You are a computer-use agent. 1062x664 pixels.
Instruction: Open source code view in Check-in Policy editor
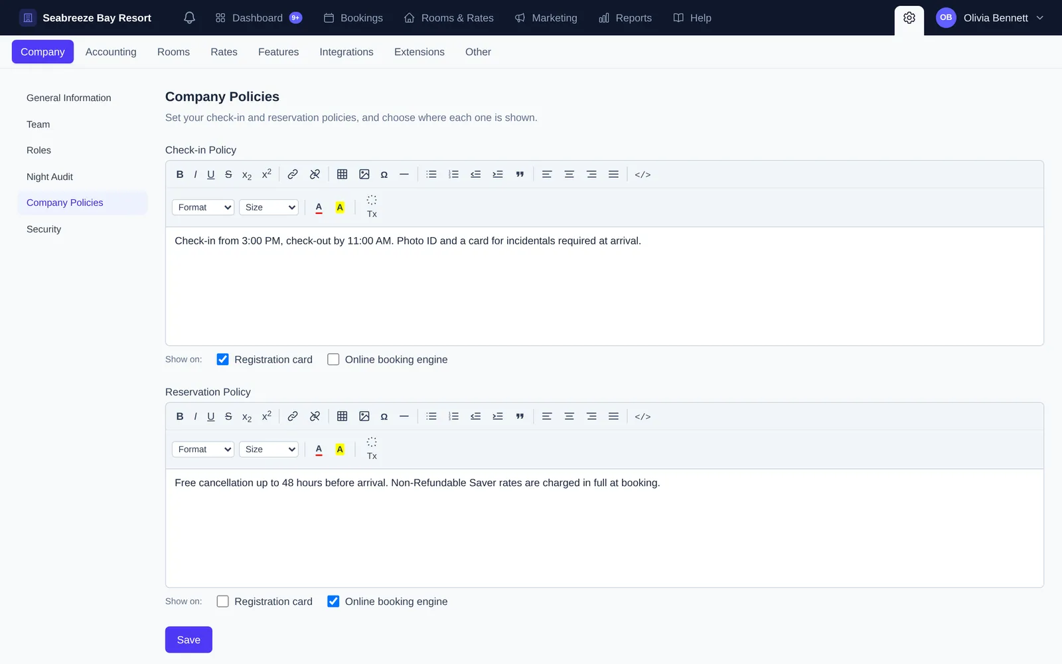click(643, 175)
